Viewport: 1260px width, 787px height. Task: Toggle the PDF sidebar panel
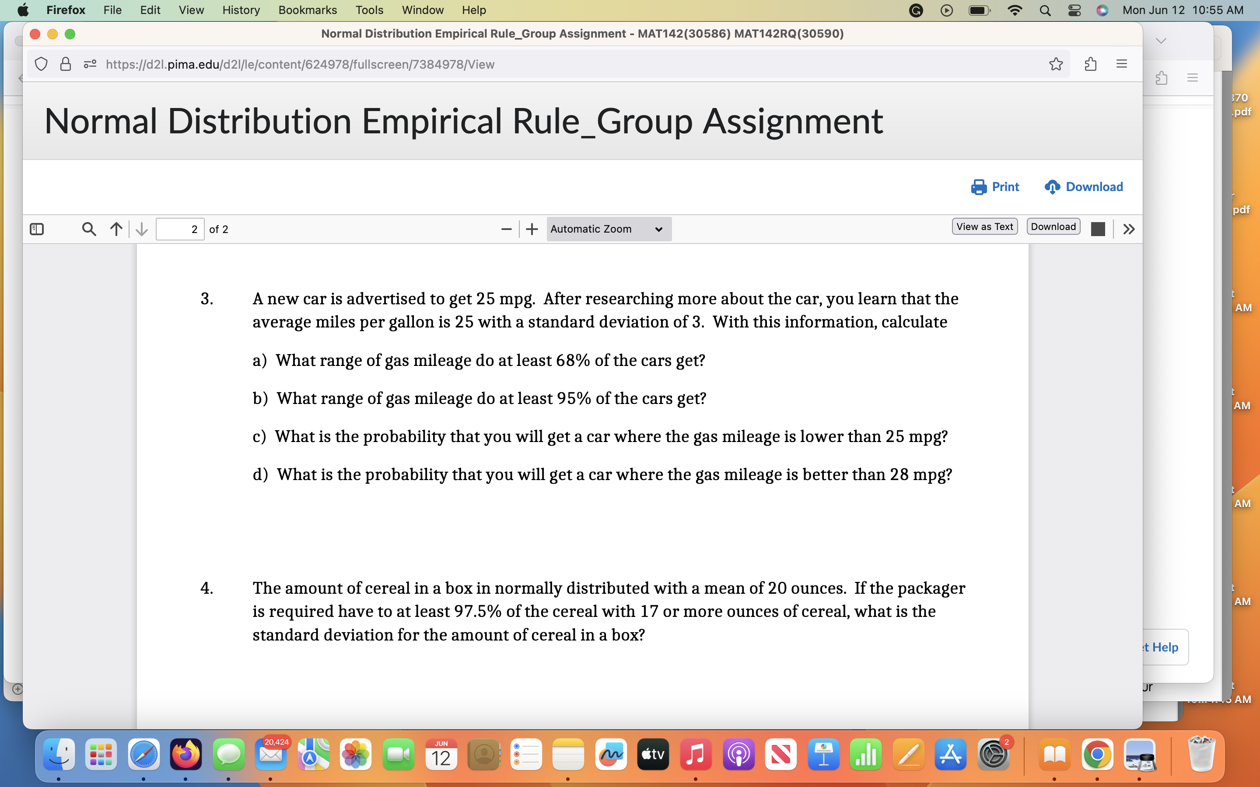pos(36,229)
